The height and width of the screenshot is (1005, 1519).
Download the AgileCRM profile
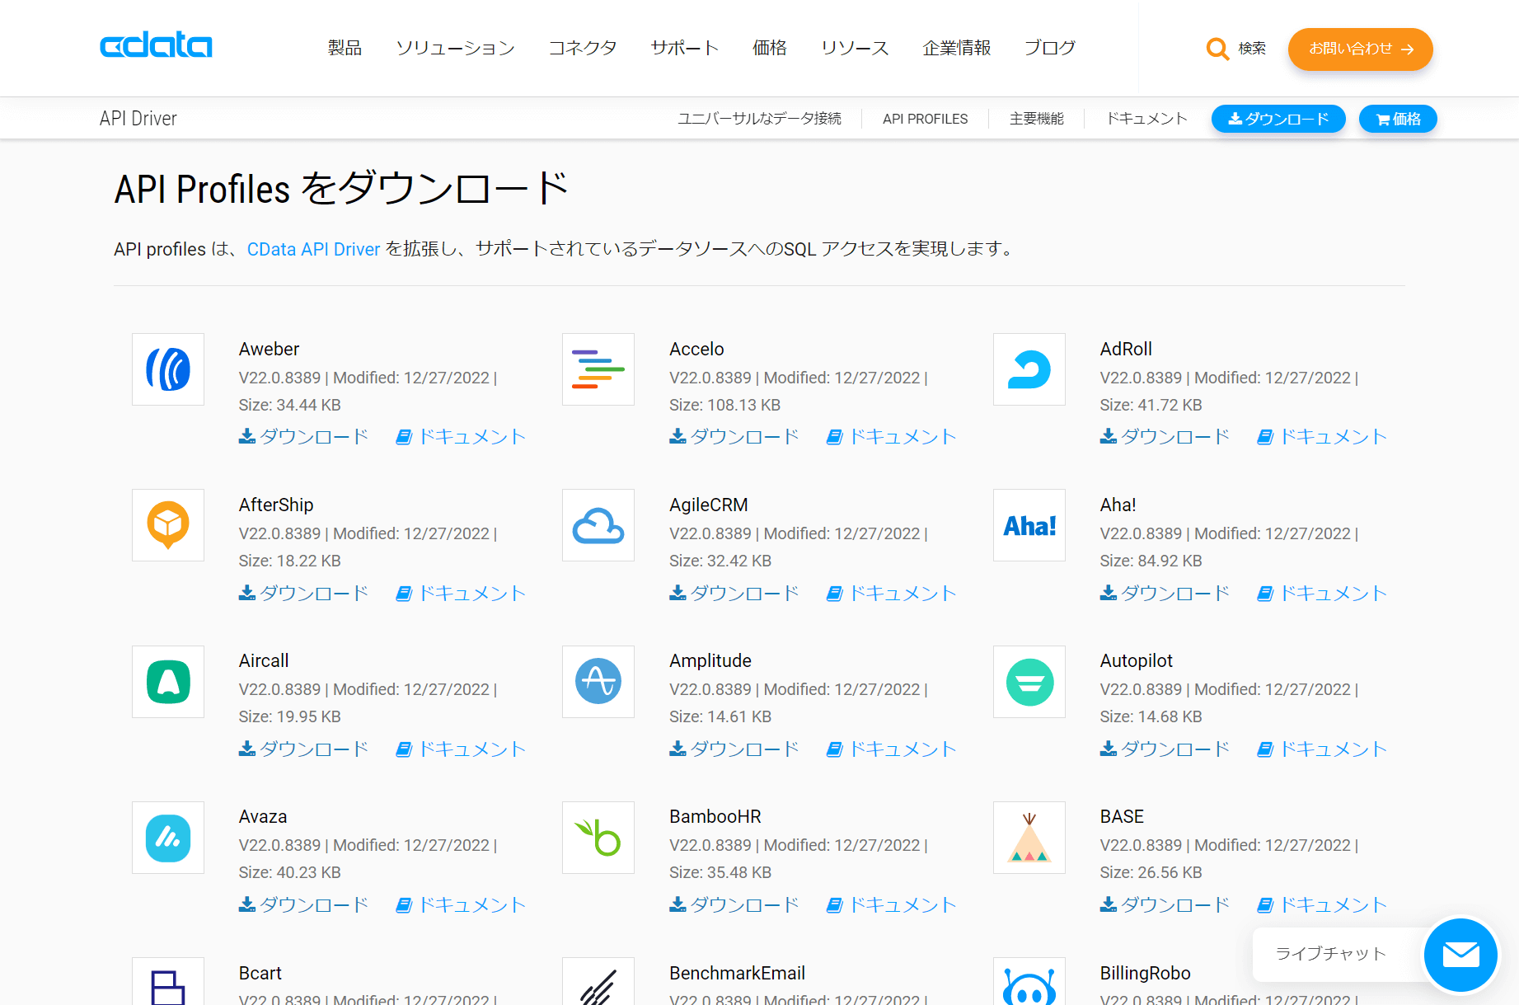click(734, 593)
